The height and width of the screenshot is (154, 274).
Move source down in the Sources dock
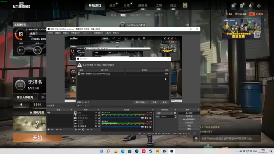pos(91,130)
